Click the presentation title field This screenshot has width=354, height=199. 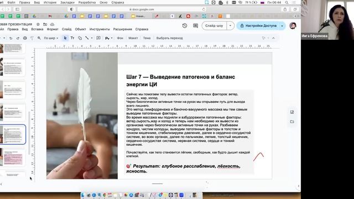click(x=16, y=24)
